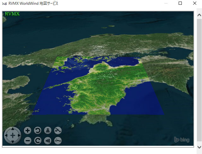Screen dimensions: 202x154
Task: Increase terrain vertical exaggeration
Action: 58,130
